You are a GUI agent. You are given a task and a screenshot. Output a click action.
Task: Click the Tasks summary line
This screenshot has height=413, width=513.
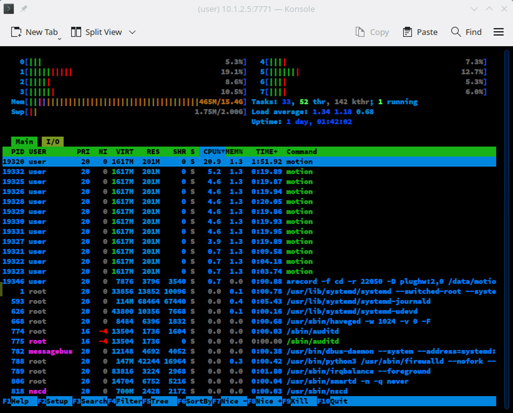pyautogui.click(x=334, y=102)
